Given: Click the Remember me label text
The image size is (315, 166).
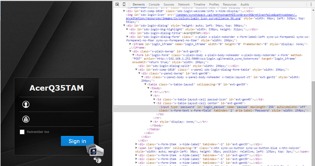Looking at the screenshot, I should point(38,132).
